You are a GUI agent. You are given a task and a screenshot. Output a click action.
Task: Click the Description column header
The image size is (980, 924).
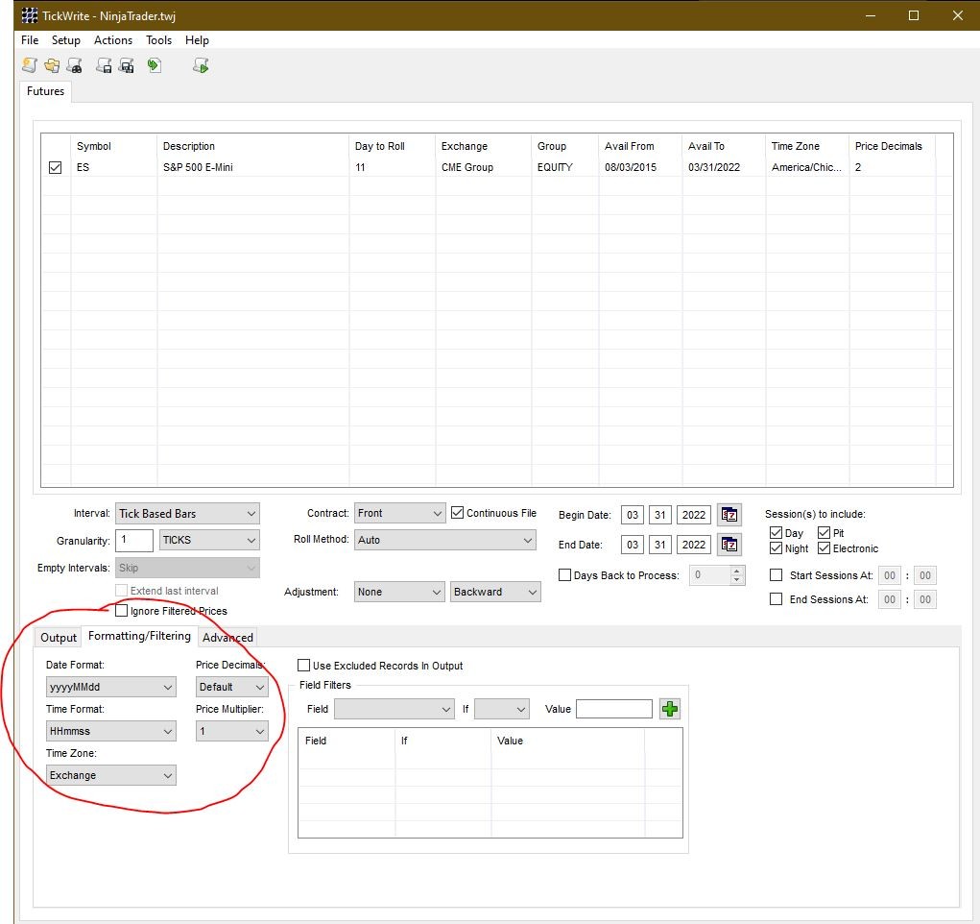coord(189,146)
